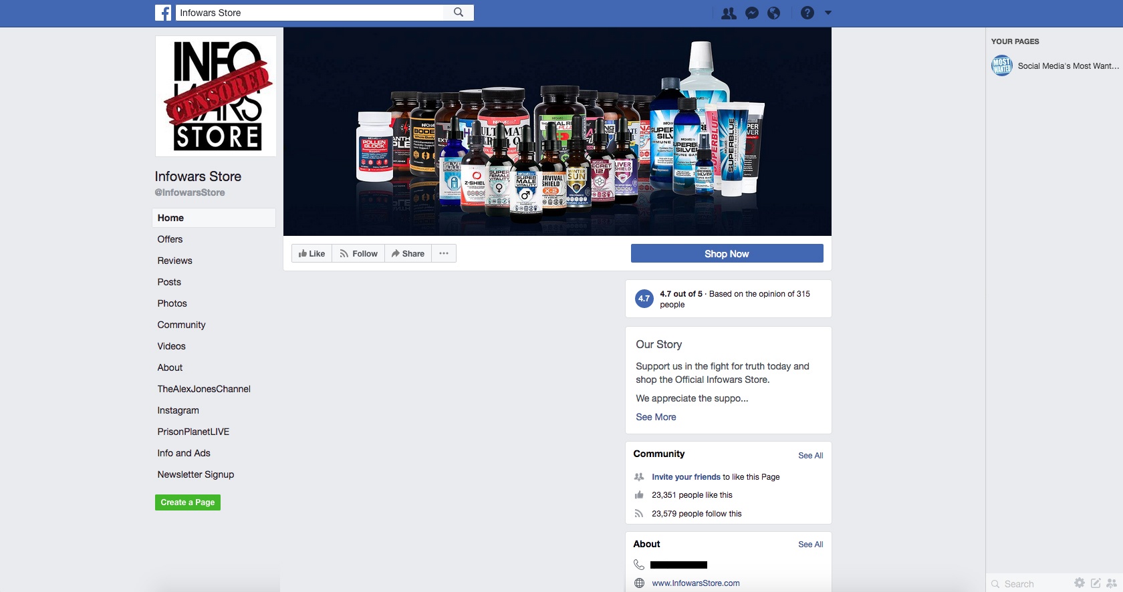Open notifications globe icon
Image resolution: width=1123 pixels, height=592 pixels.
click(773, 13)
